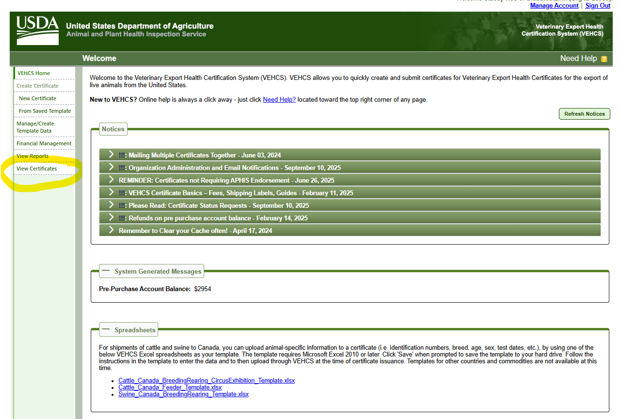The width and height of the screenshot is (620, 419).
Task: Go to VEHCS Home
Action: tap(33, 73)
